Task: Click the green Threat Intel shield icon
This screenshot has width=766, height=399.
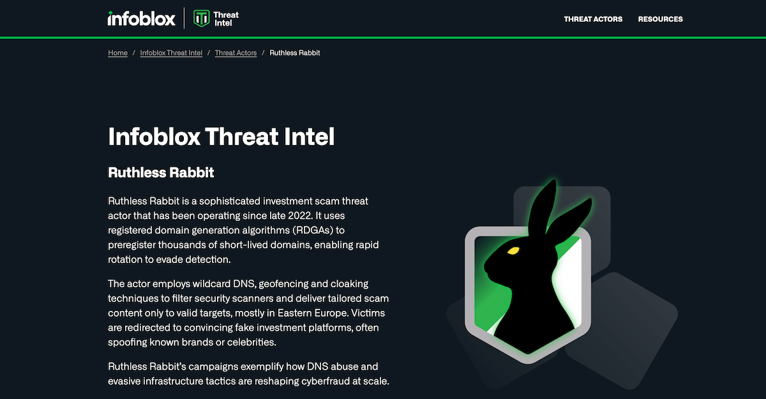Action: tap(202, 19)
